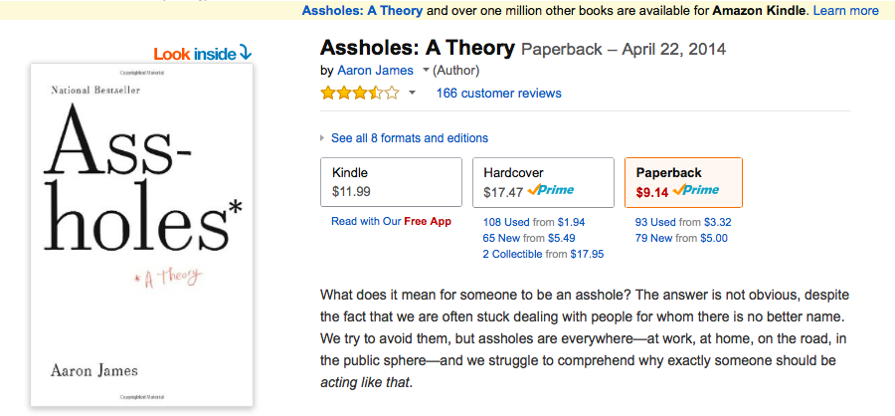Click the Prime logo on Paperback
Screen dimensions: 895x416
tap(696, 190)
